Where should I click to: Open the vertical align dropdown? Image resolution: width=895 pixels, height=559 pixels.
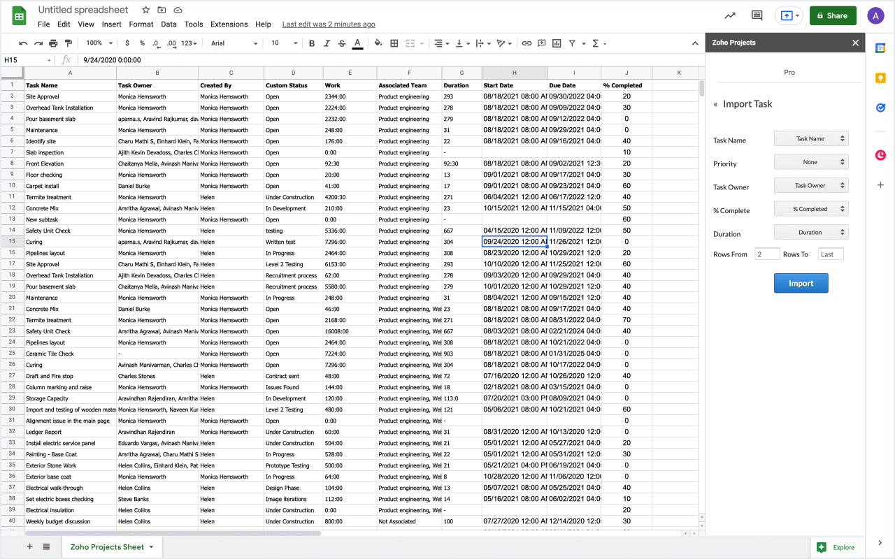tap(462, 43)
